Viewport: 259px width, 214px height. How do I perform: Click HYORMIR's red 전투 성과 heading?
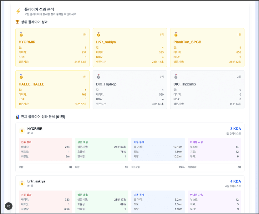pyautogui.click(x=26, y=142)
